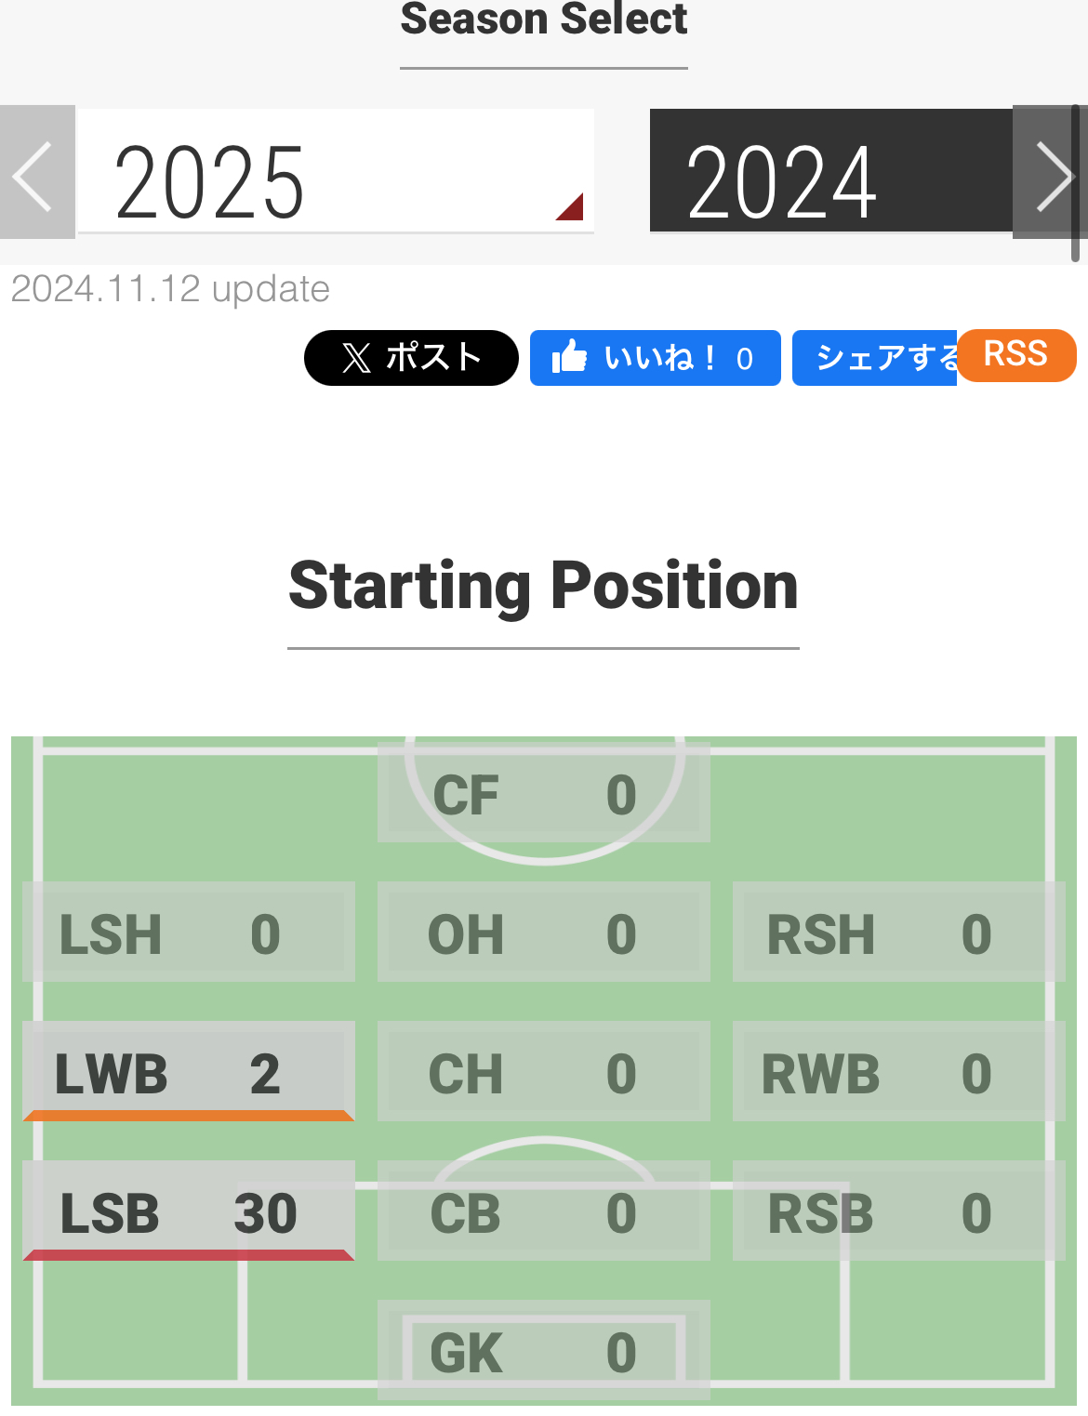
Task: Click the thumbs-up like icon
Action: tap(569, 357)
